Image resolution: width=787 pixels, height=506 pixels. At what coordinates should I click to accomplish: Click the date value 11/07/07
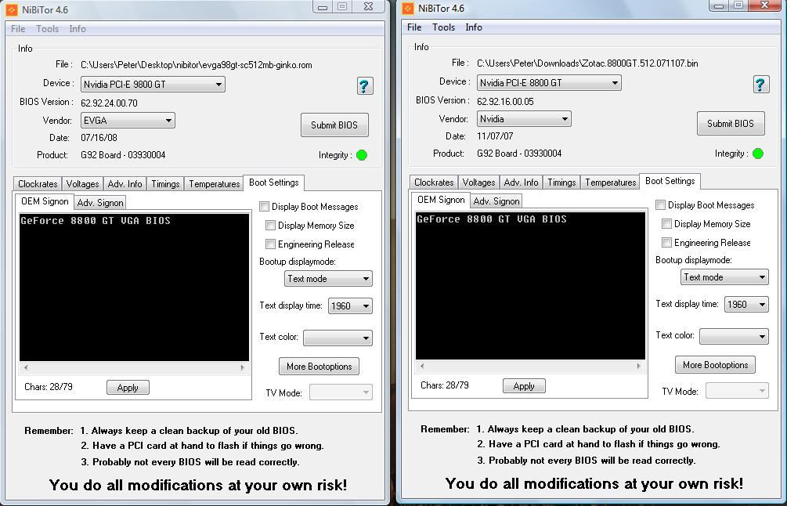click(495, 136)
